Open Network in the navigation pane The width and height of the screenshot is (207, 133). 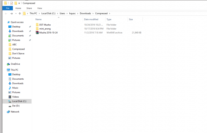15,112
